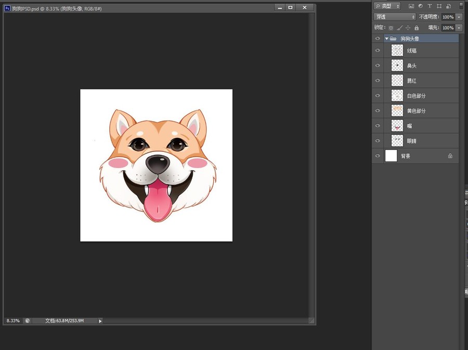468x350 pixels.
Task: Hide the 眼睛 layer
Action: pyautogui.click(x=378, y=140)
